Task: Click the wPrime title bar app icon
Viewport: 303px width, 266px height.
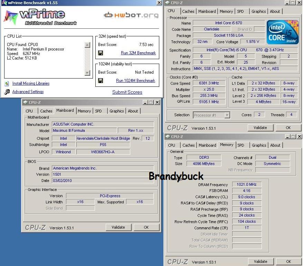Action: tap(4, 3)
